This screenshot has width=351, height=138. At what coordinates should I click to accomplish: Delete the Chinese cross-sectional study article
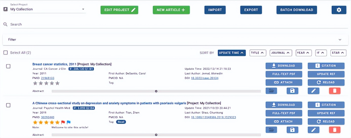(x=335, y=130)
